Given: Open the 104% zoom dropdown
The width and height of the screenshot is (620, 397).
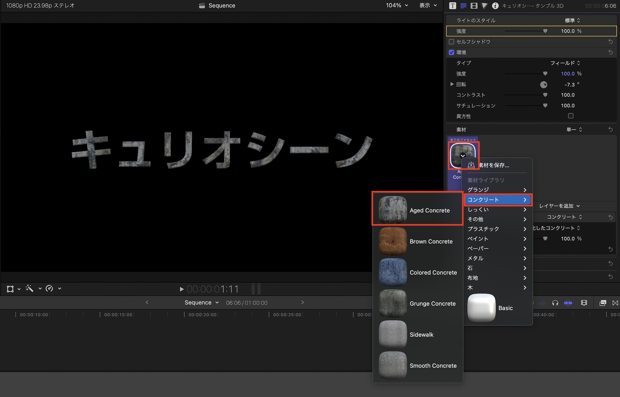Looking at the screenshot, I should (x=397, y=6).
